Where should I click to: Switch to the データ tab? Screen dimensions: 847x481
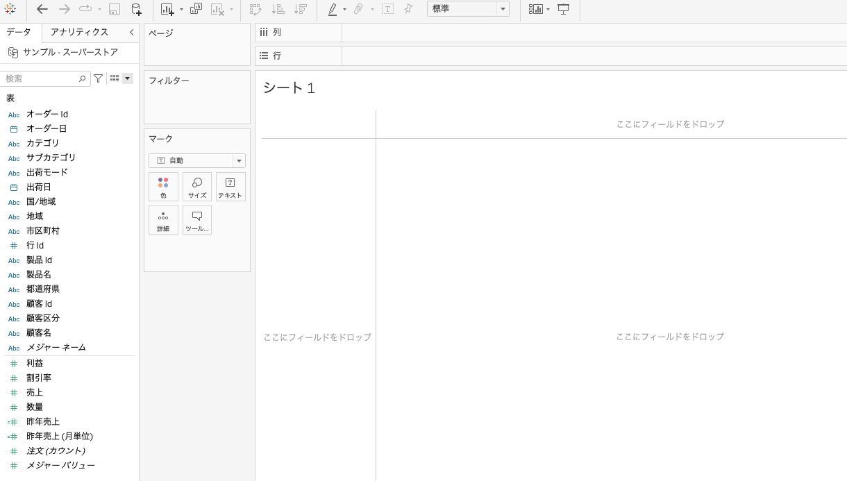pyautogui.click(x=19, y=32)
